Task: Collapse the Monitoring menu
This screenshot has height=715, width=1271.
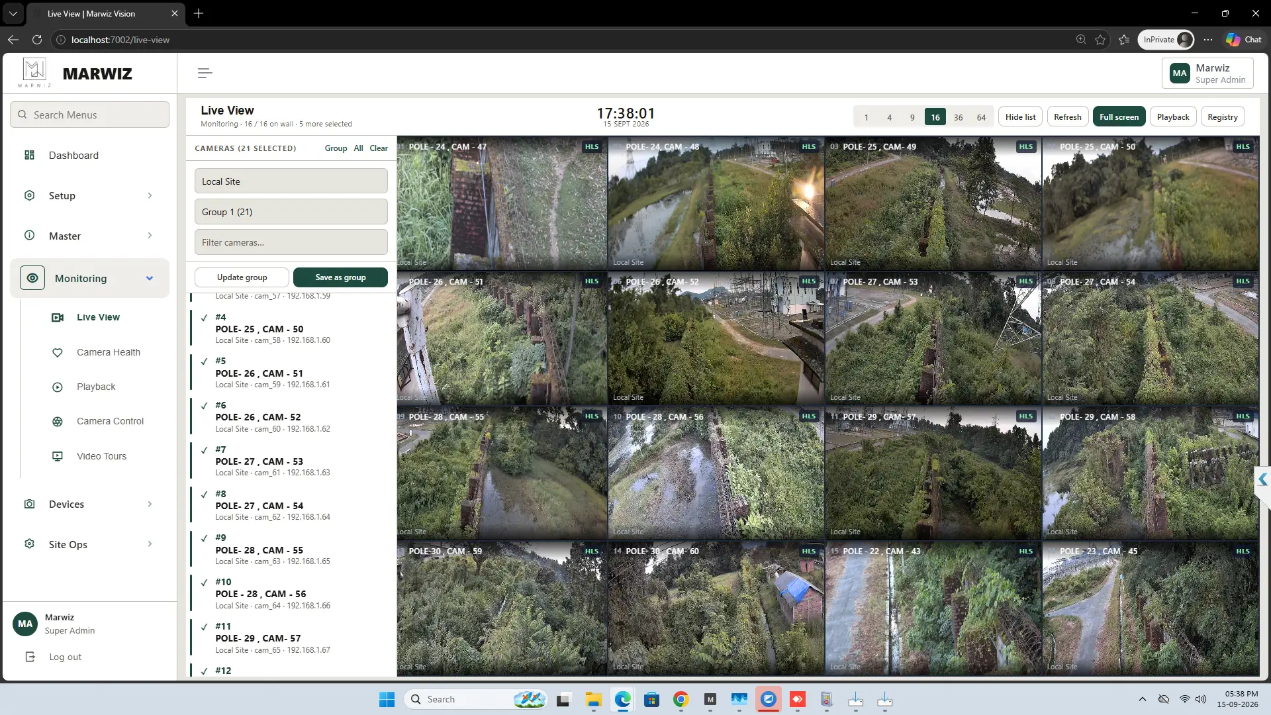Action: 89,278
